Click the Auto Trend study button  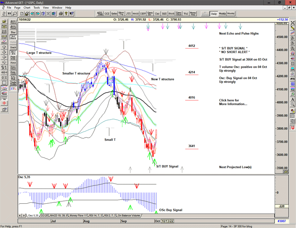coord(13,27)
